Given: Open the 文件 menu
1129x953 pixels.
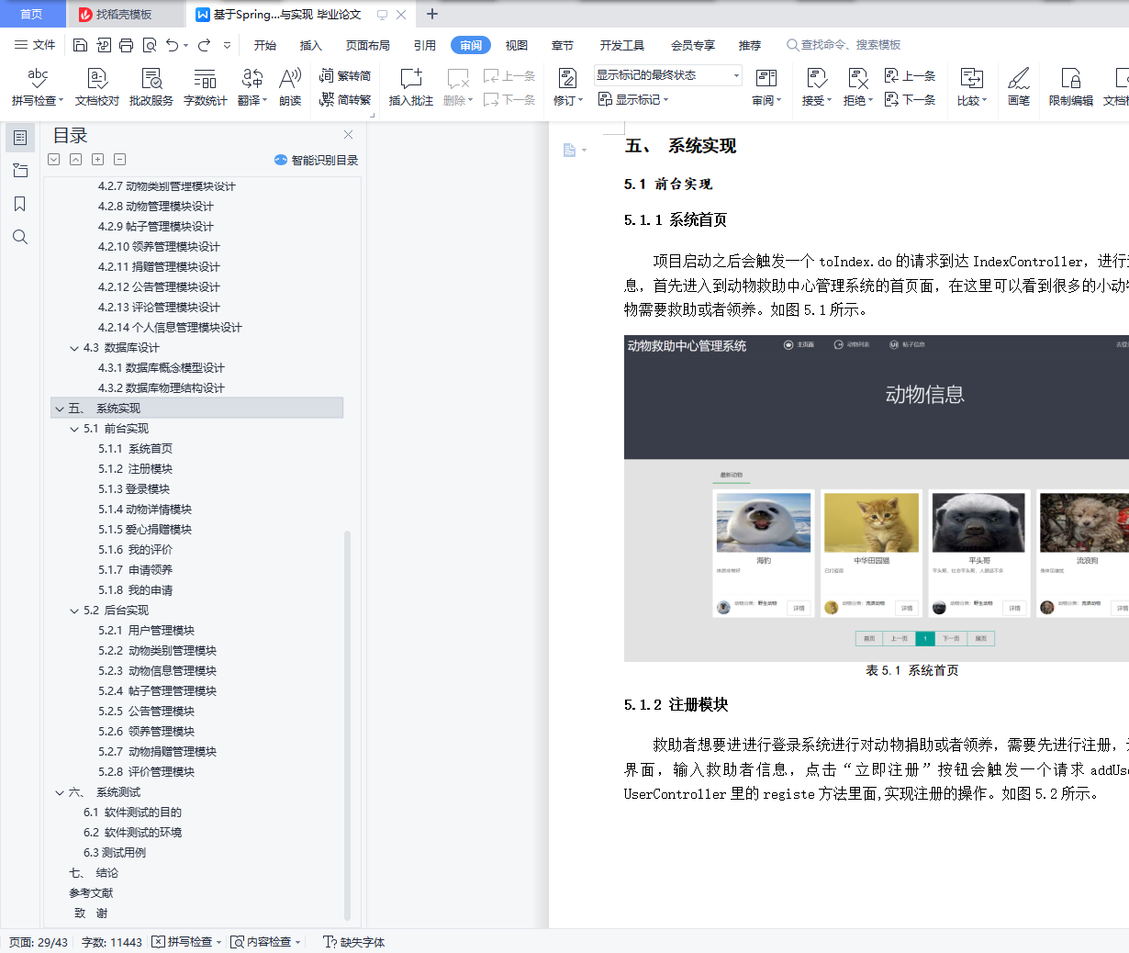Looking at the screenshot, I should (x=35, y=45).
